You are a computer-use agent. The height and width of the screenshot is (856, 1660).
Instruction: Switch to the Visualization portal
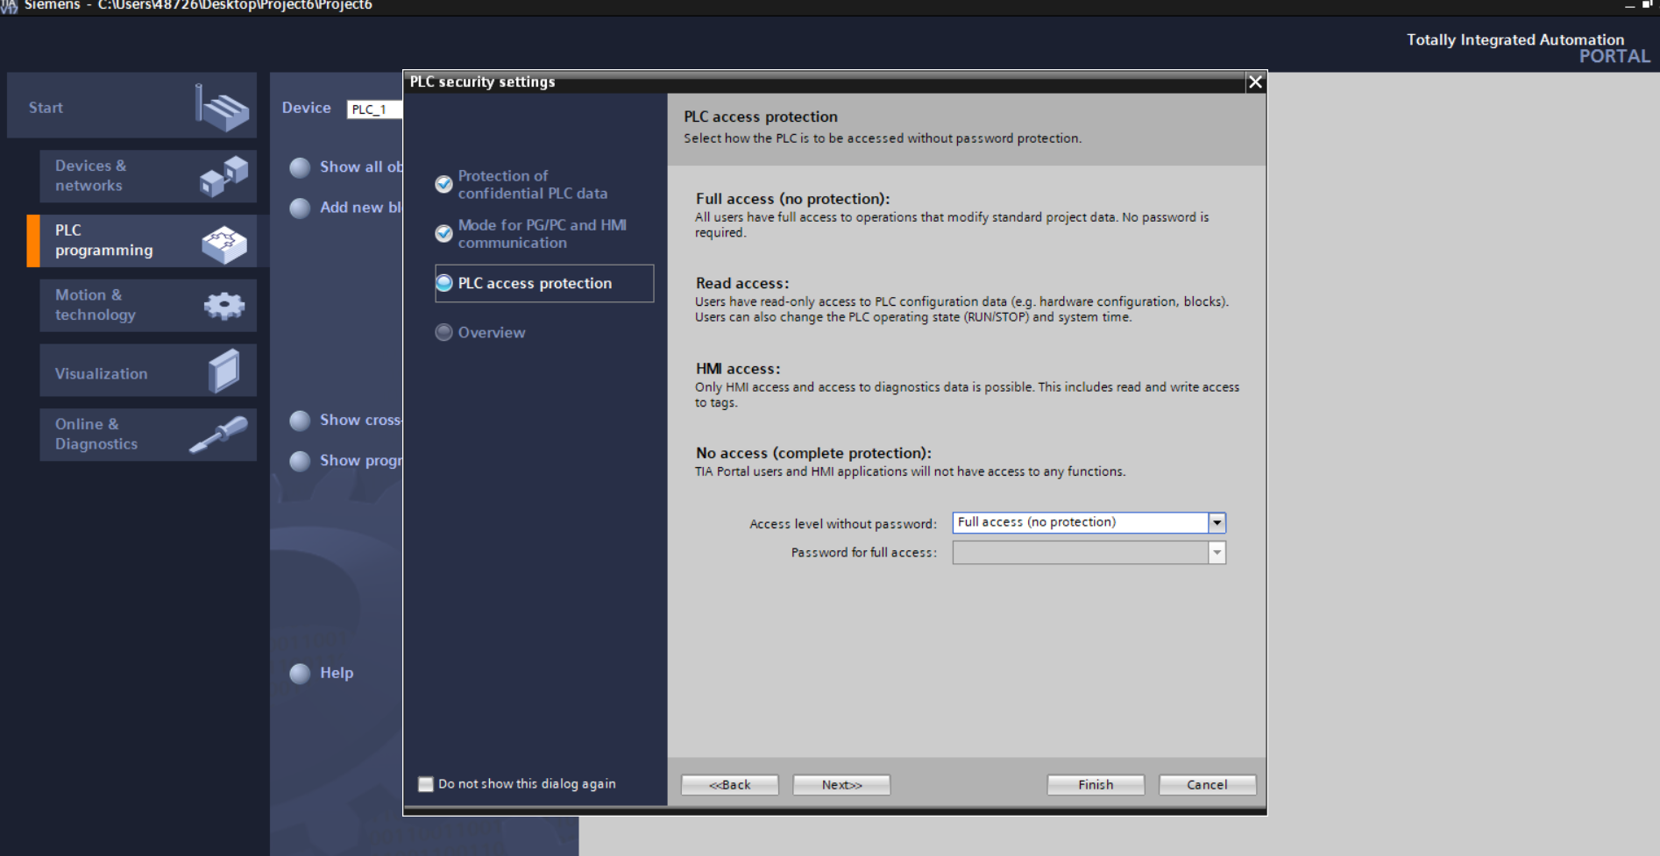(148, 370)
